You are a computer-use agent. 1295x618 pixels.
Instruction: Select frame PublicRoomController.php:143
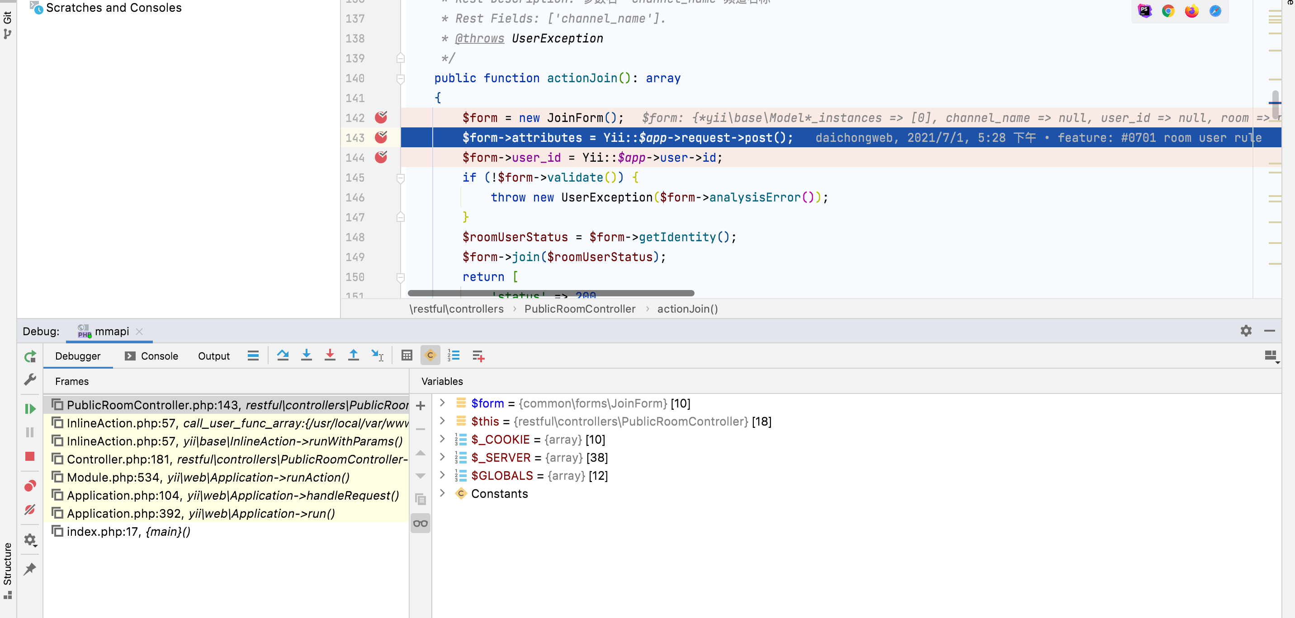tap(226, 405)
